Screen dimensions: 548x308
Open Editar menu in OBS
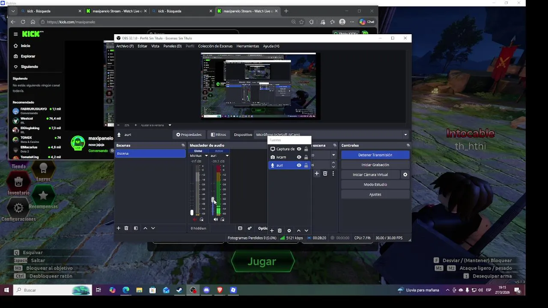[x=143, y=46]
